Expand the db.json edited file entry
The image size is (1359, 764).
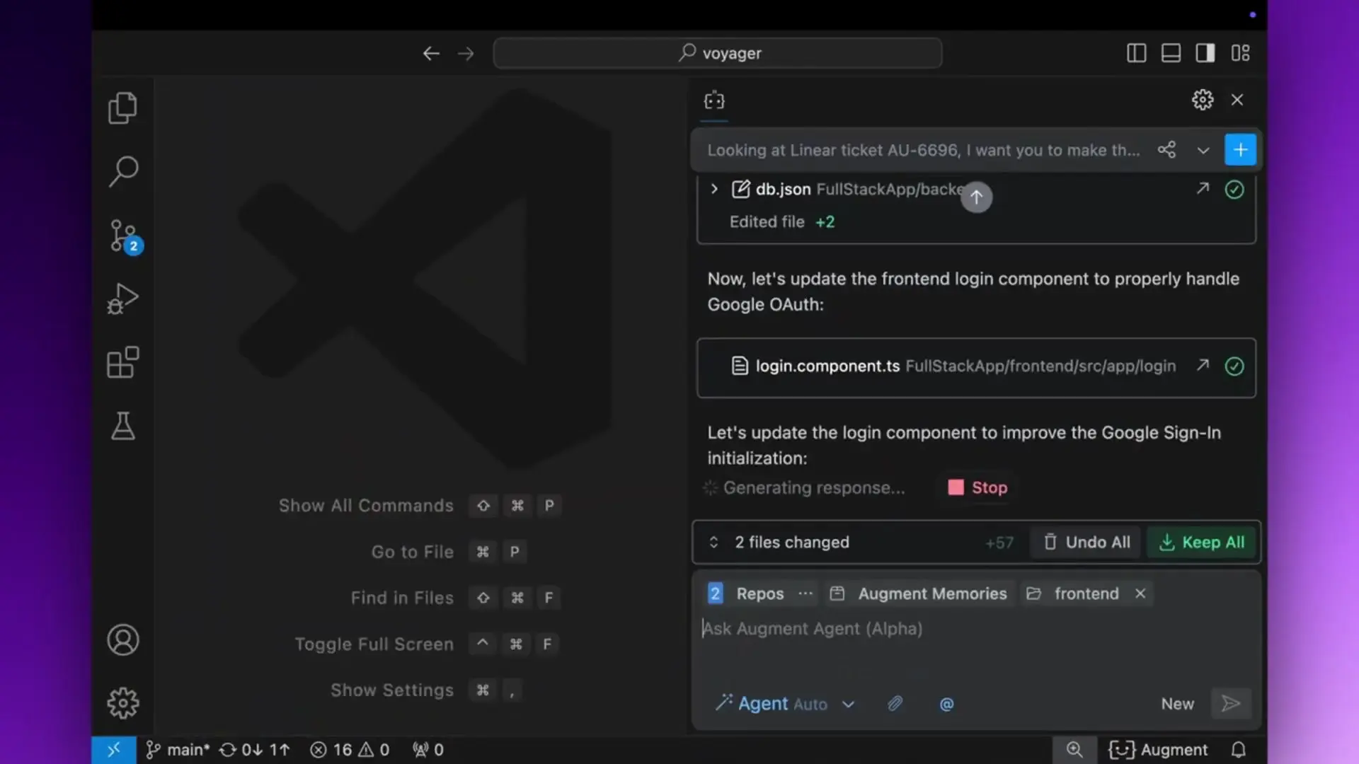click(714, 189)
